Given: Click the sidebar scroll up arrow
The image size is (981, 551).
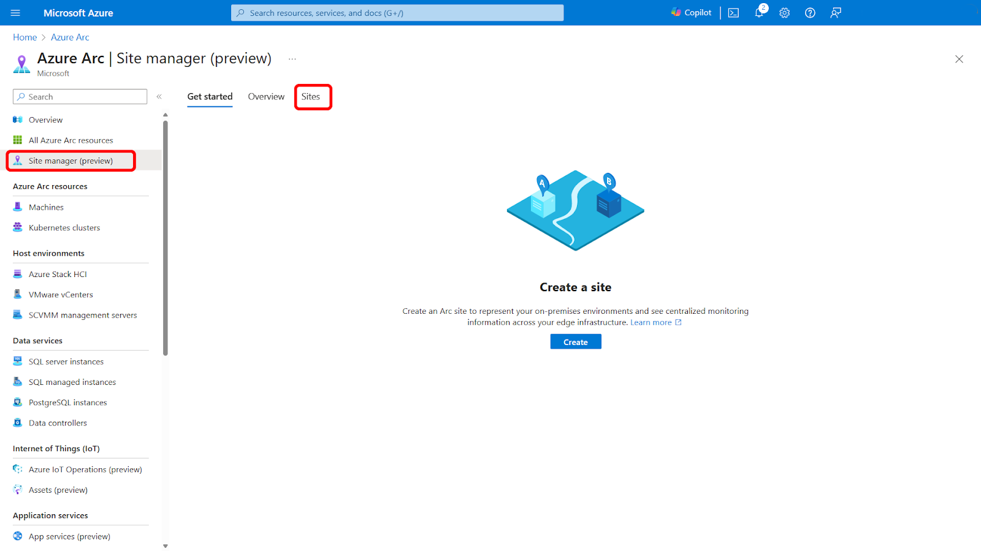Looking at the screenshot, I should [166, 115].
